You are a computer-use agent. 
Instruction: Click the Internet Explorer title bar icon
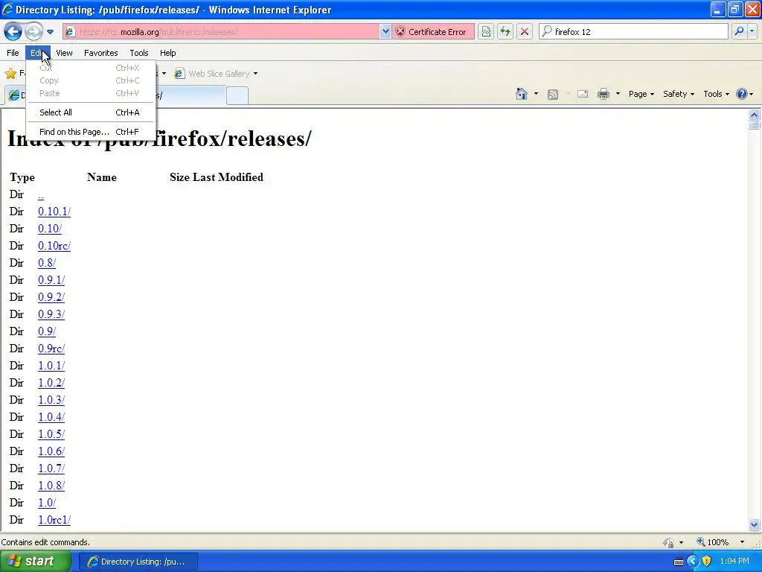point(7,9)
